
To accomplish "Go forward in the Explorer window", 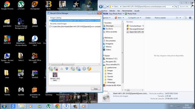I will point(105,7).
